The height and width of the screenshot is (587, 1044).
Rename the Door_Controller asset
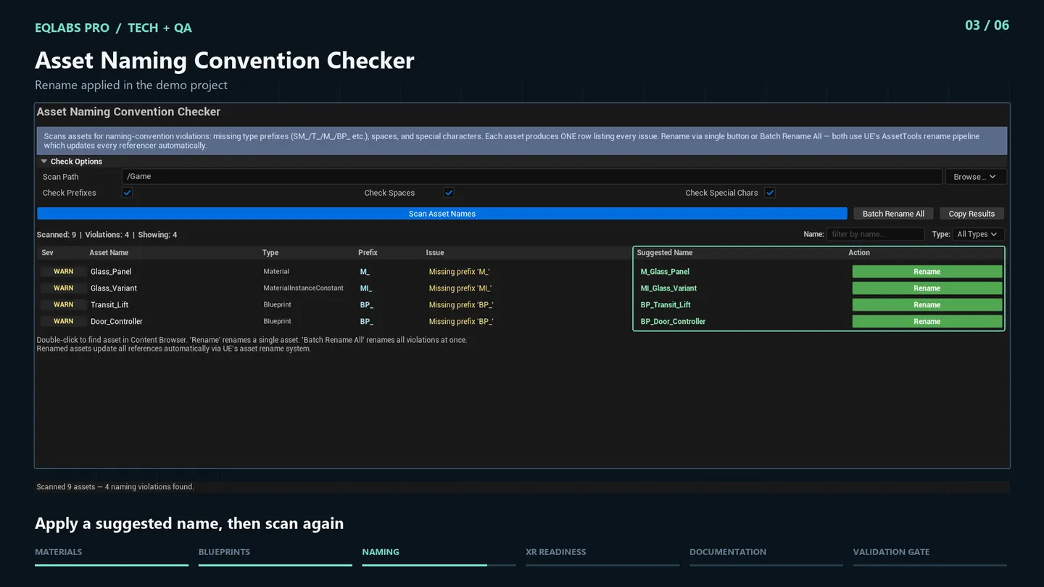[927, 322]
